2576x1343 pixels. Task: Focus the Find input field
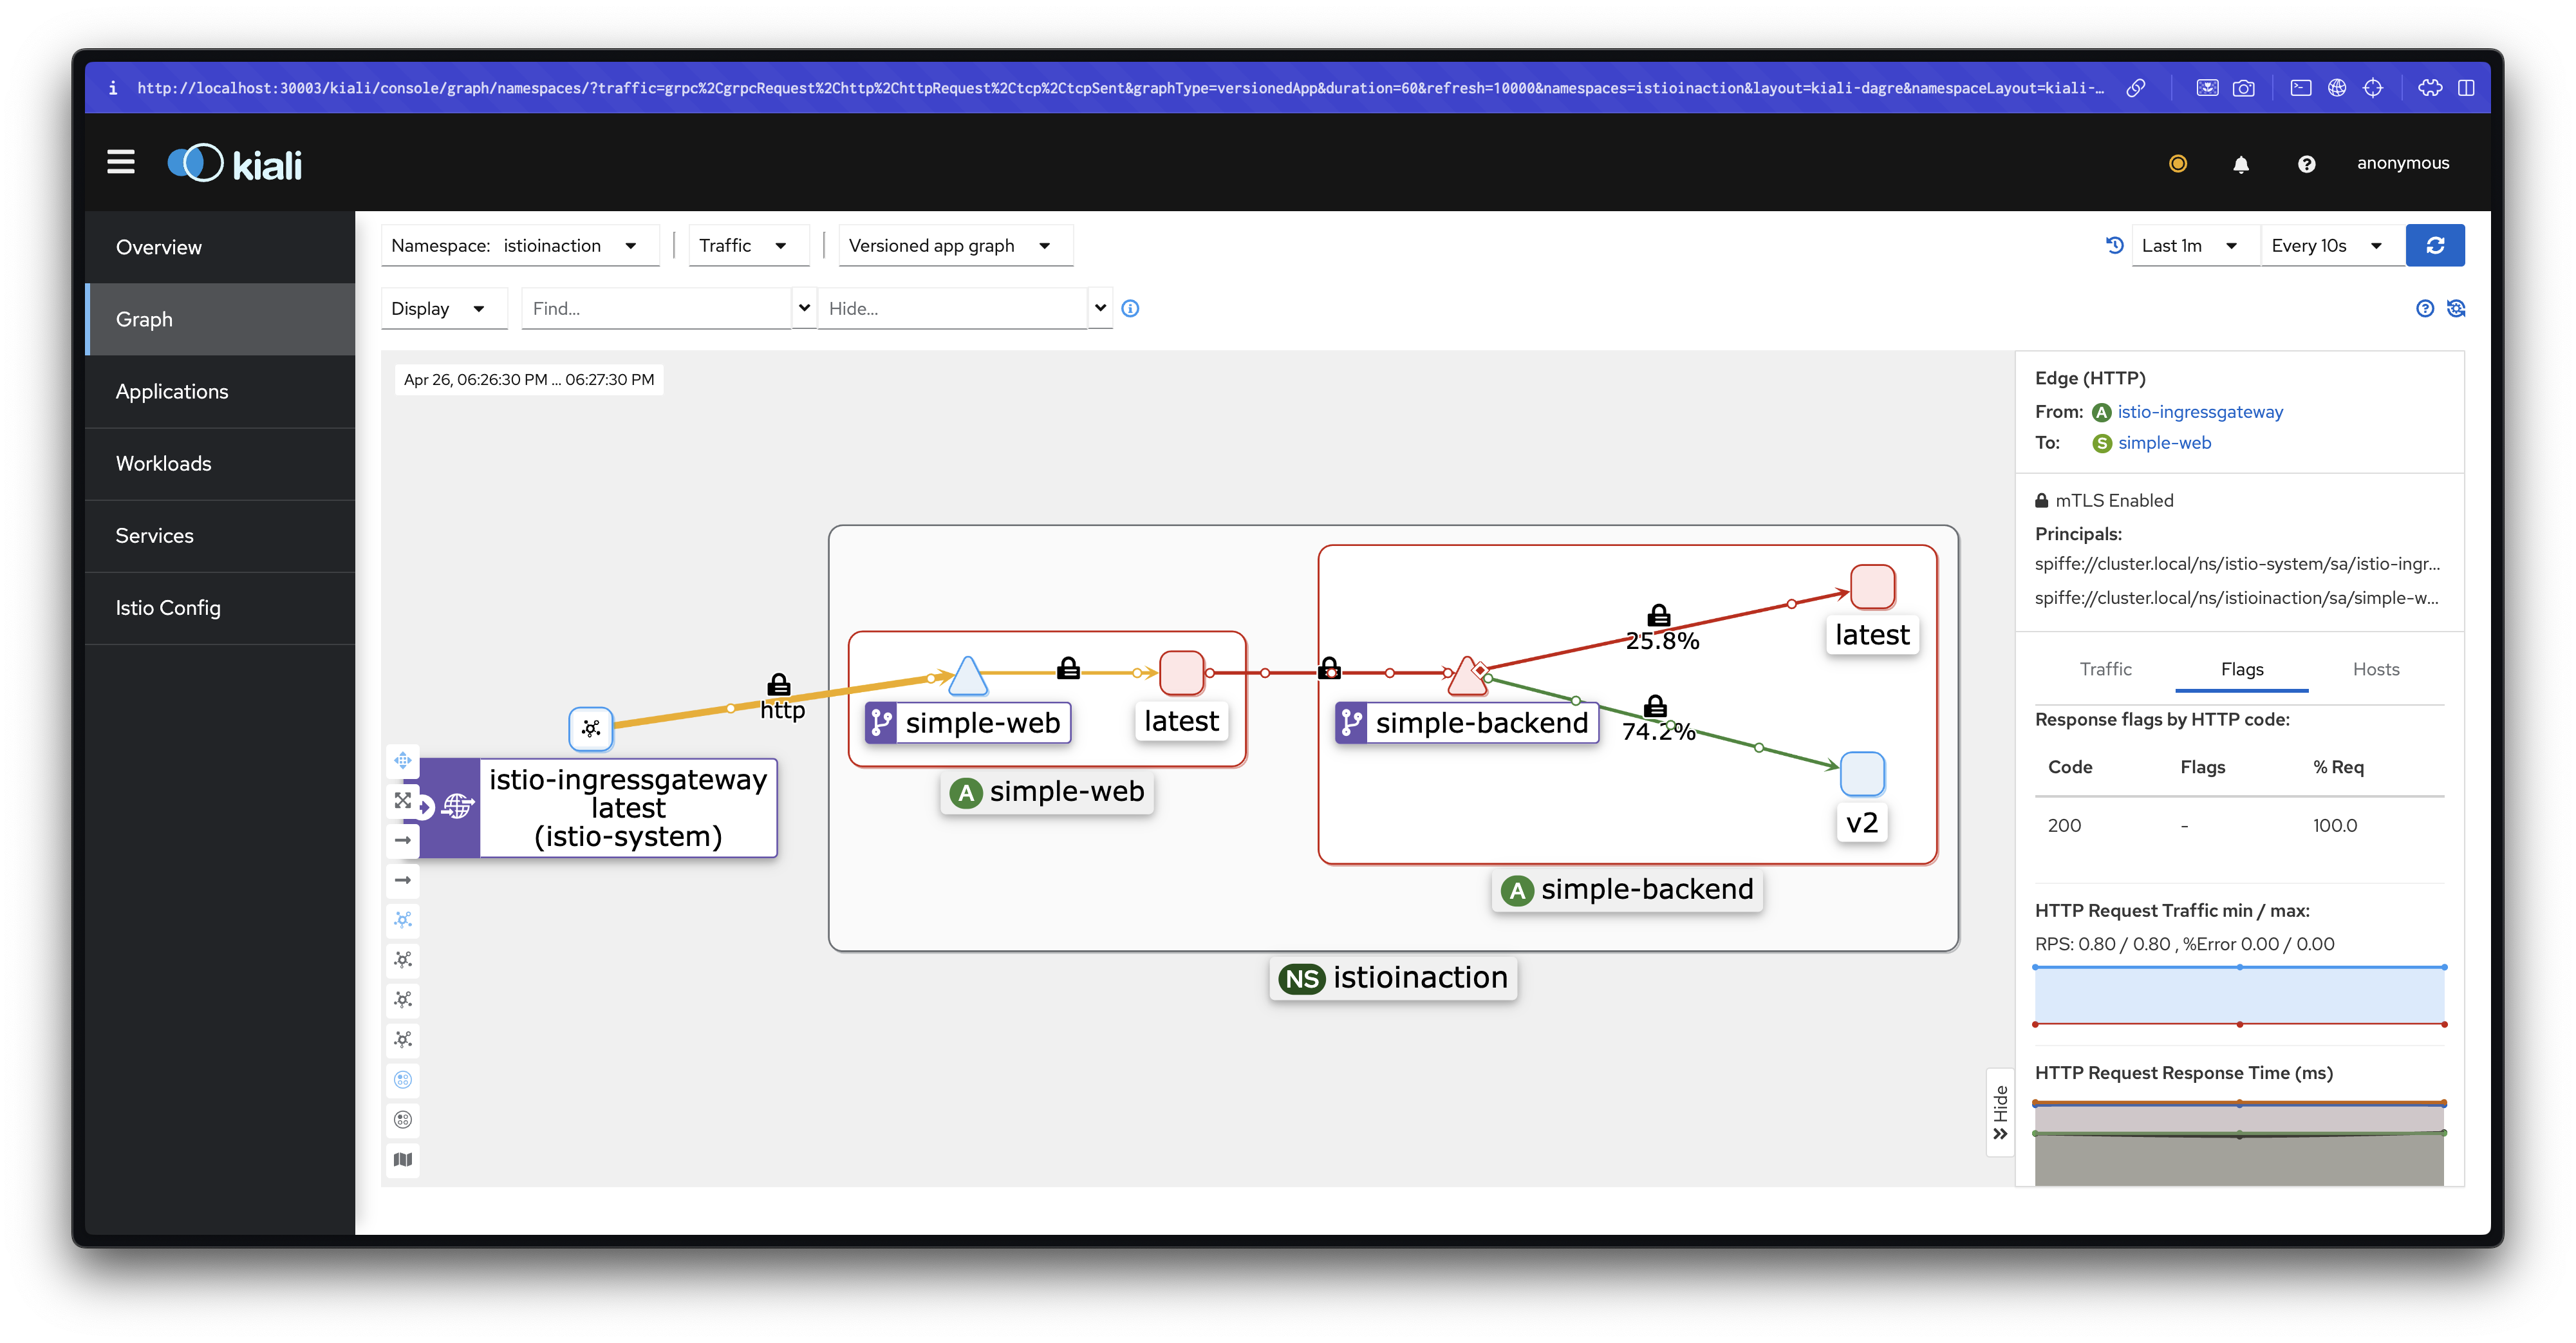[x=656, y=308]
